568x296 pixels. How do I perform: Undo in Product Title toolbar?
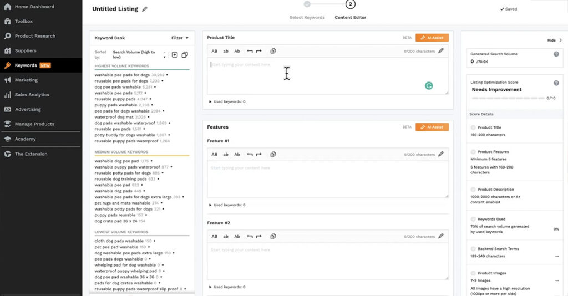pyautogui.click(x=250, y=51)
